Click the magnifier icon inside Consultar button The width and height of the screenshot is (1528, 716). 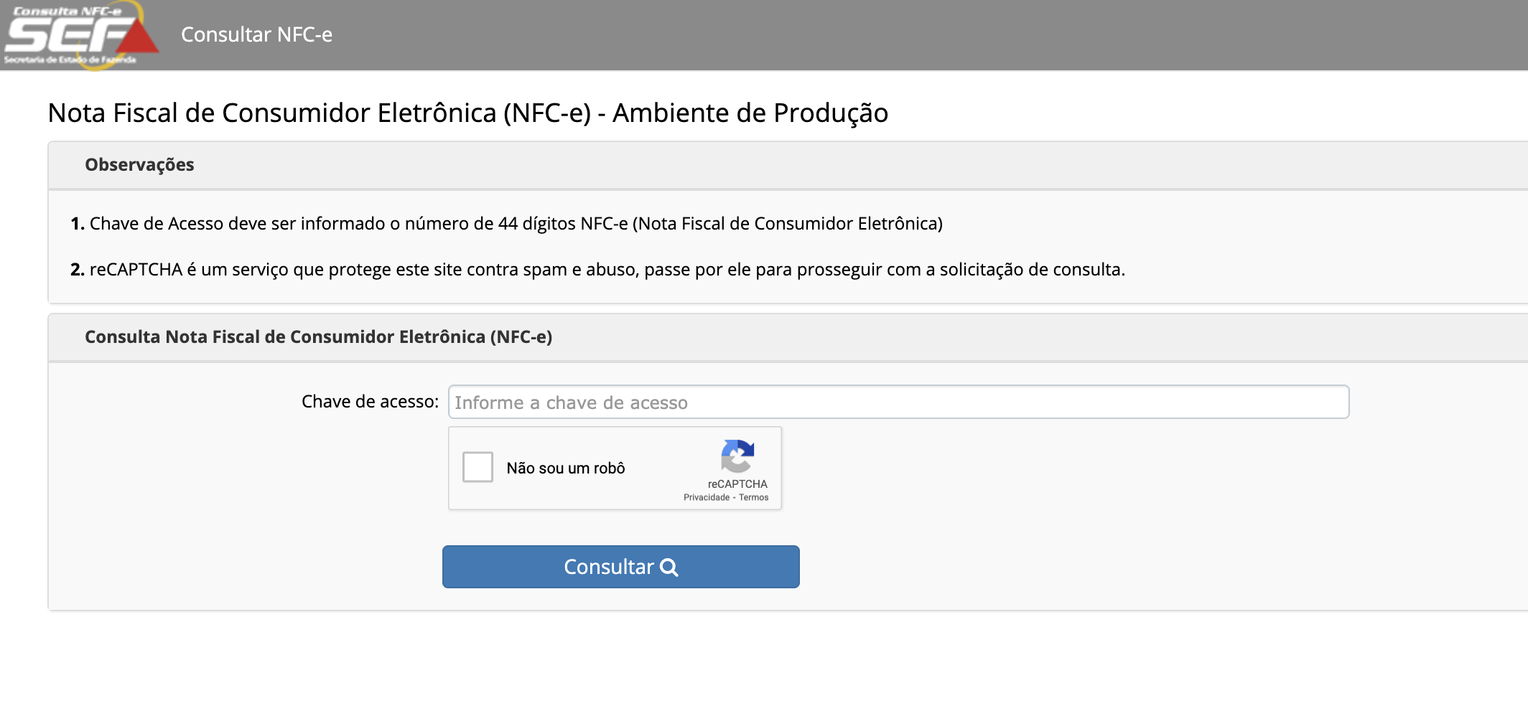tap(671, 567)
